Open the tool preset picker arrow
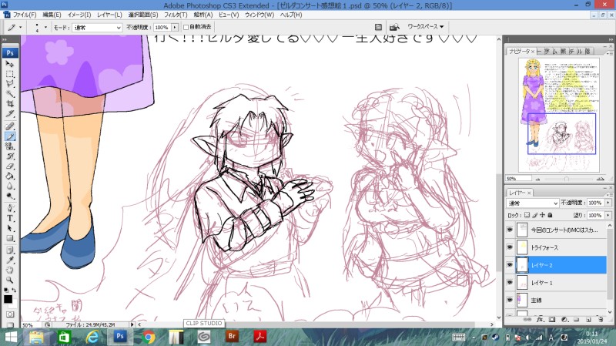616x346 pixels. [x=21, y=27]
